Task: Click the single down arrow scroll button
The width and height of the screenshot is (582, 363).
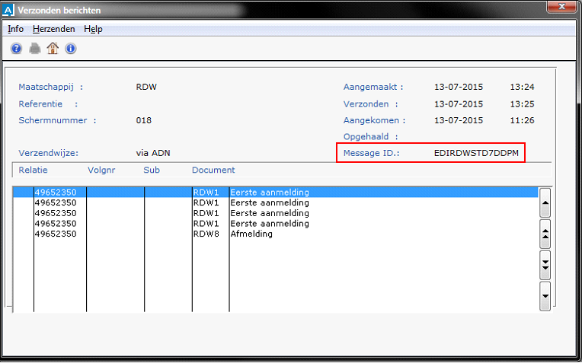Action: point(545,295)
